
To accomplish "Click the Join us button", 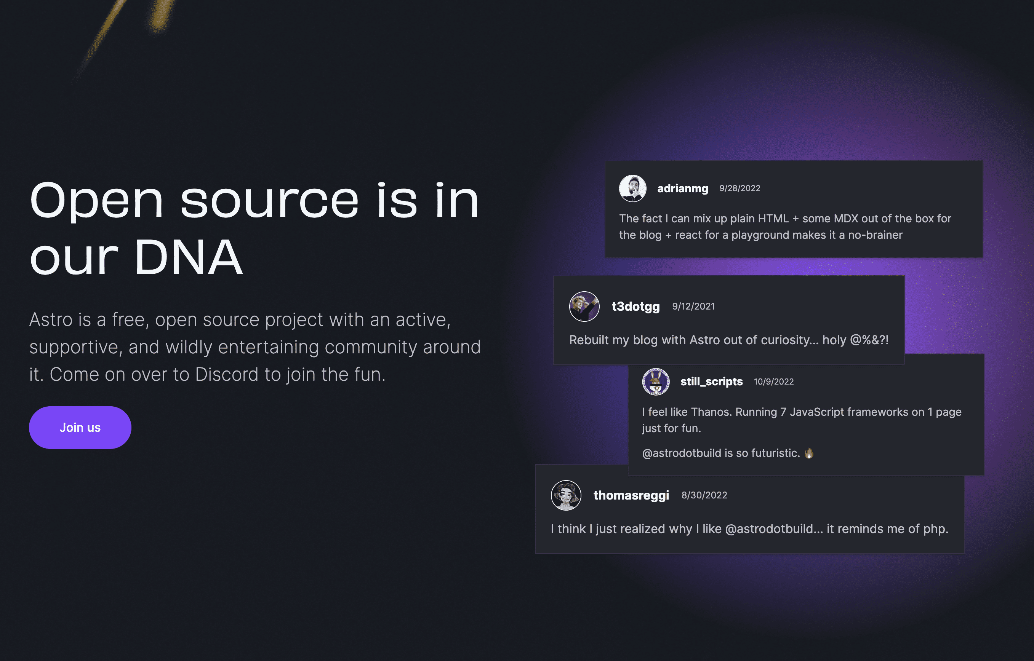I will pos(80,428).
